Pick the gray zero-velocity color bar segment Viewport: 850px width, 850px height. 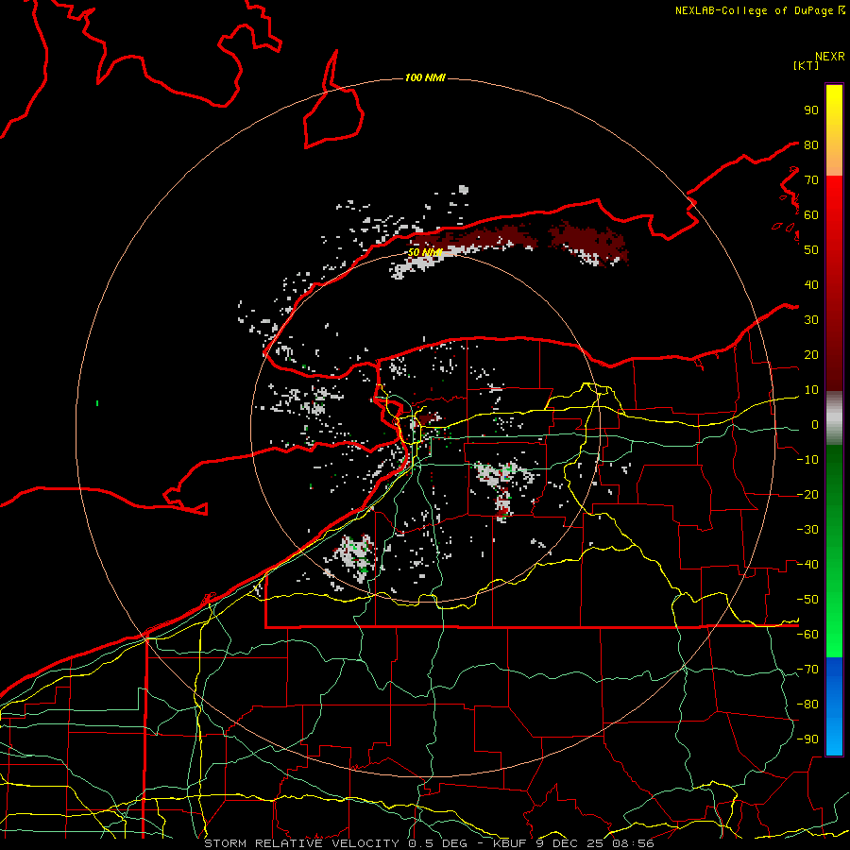pos(834,420)
